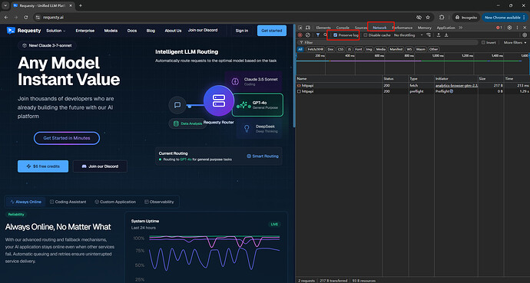The width and height of the screenshot is (530, 283).
Task: Check the Invert filter checkbox
Action: [483, 42]
